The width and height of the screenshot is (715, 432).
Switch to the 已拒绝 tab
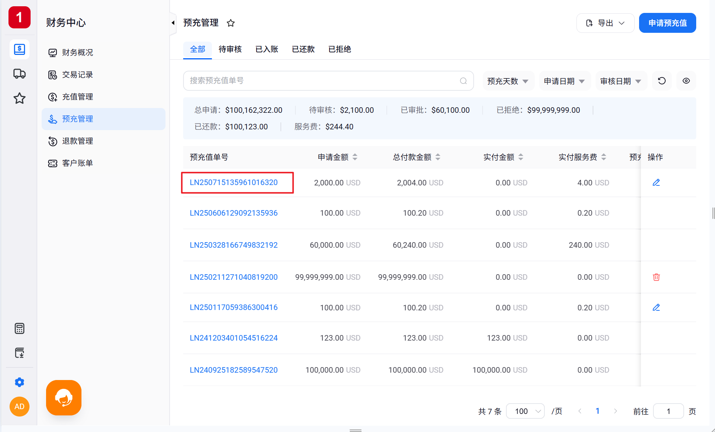pyautogui.click(x=340, y=49)
